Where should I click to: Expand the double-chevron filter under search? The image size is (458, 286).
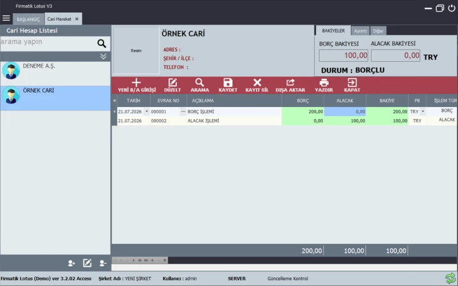pyautogui.click(x=103, y=56)
